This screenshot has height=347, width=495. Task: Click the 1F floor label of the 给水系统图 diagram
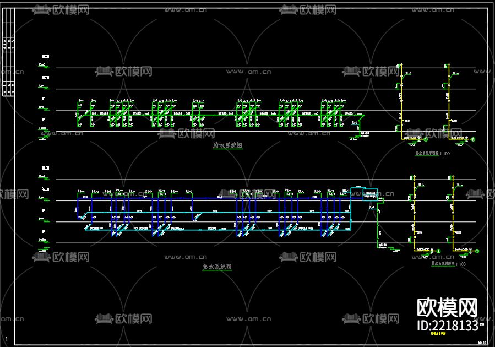[43, 120]
